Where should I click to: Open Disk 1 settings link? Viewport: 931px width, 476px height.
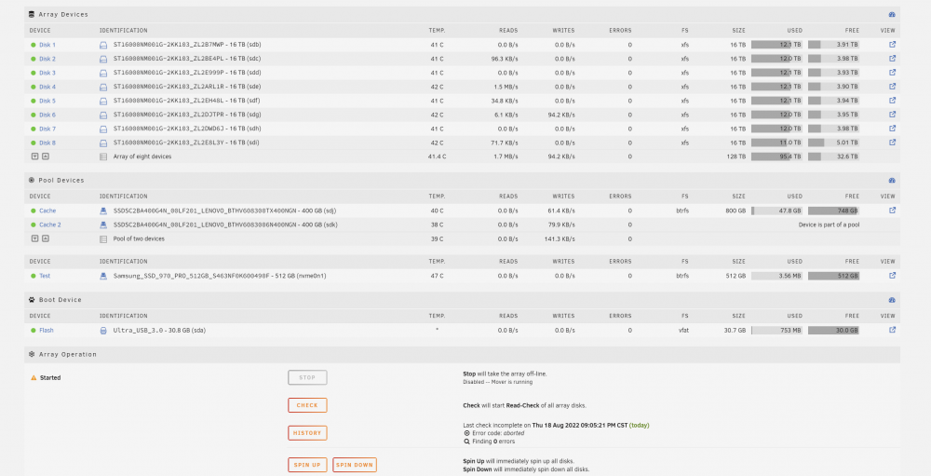pyautogui.click(x=47, y=45)
